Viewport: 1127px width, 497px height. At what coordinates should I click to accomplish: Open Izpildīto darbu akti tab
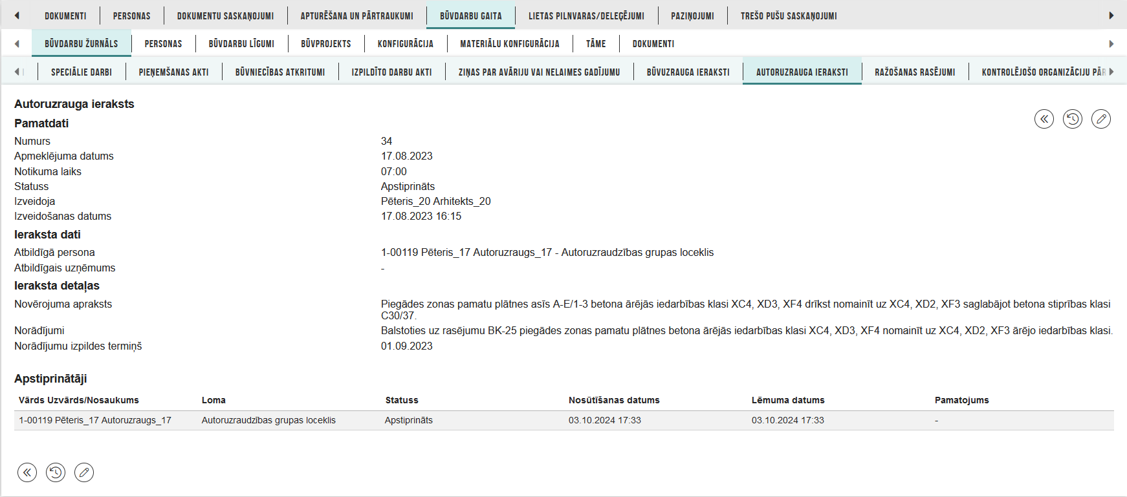click(391, 72)
